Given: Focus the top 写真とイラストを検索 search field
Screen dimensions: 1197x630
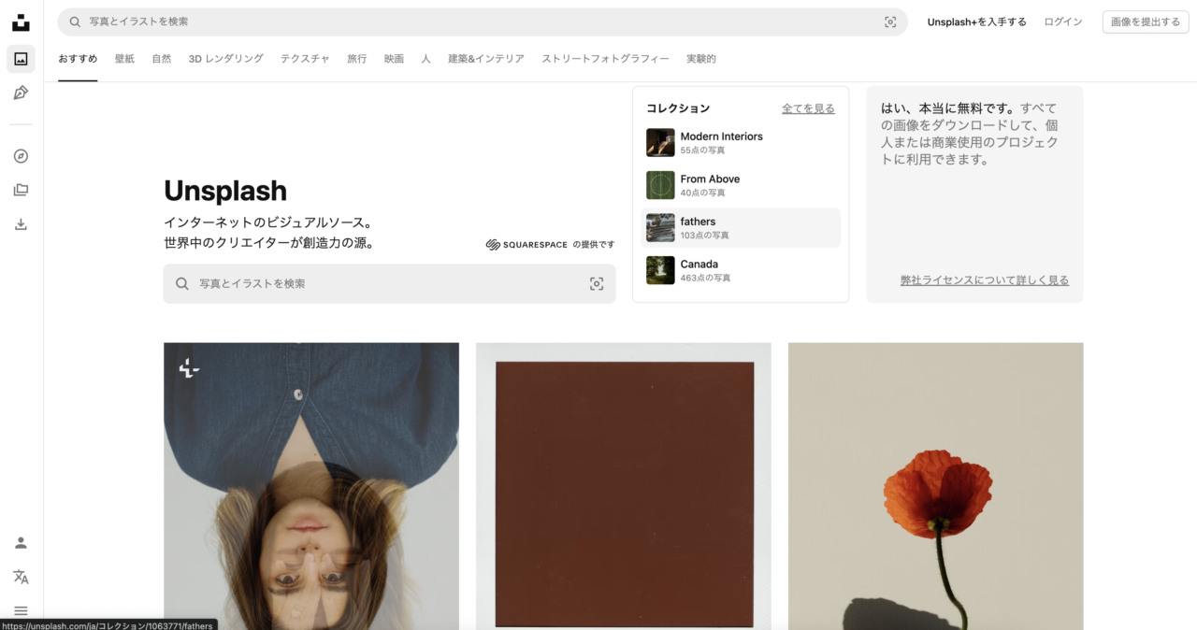Looking at the screenshot, I should coord(483,21).
